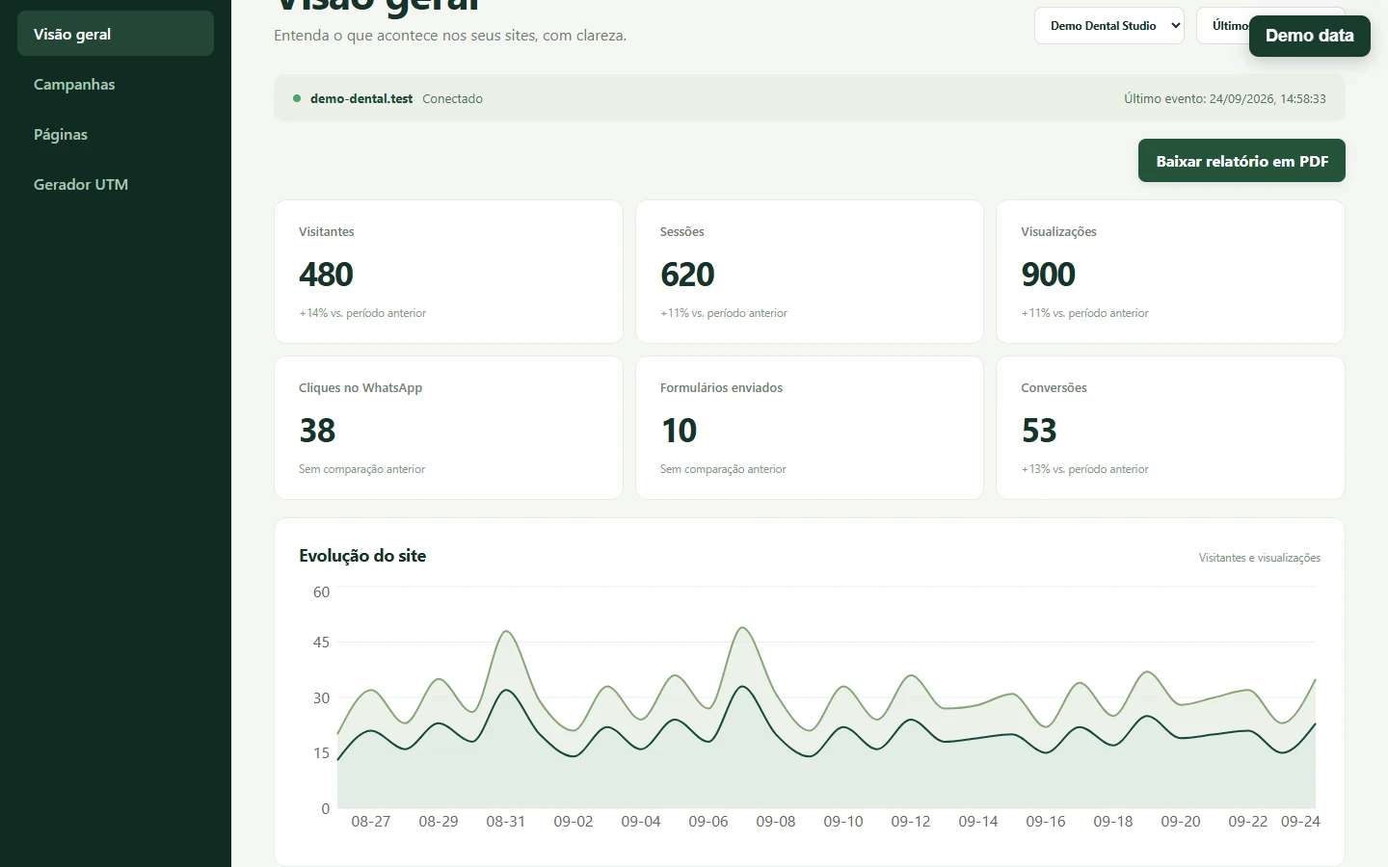
Task: Click the demo-dental.test domain name
Action: pos(361,98)
